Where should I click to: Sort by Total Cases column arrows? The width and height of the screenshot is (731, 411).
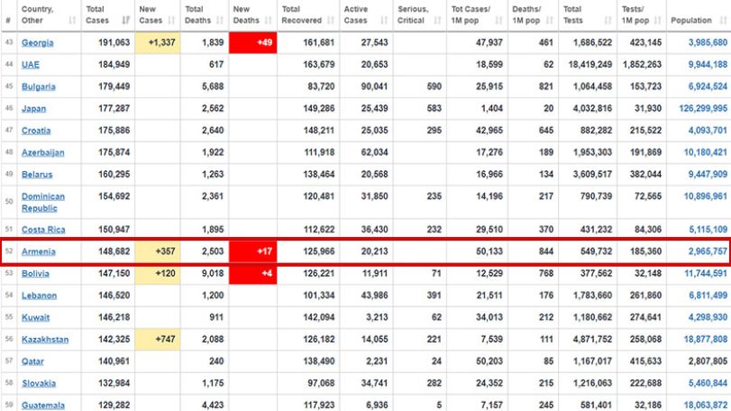[x=126, y=20]
